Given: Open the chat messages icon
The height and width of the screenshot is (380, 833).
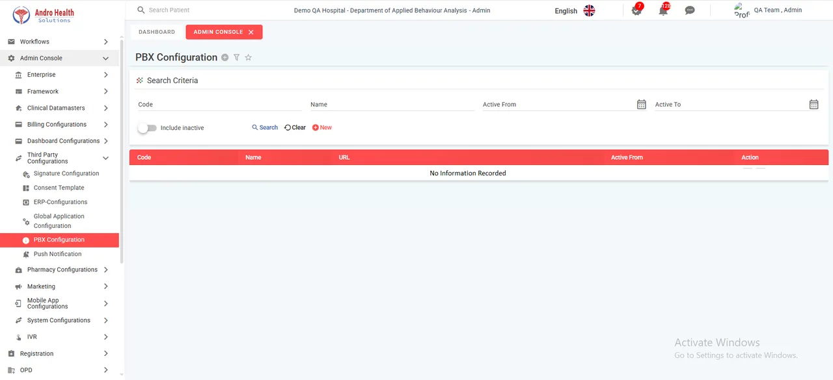Looking at the screenshot, I should tap(690, 10).
